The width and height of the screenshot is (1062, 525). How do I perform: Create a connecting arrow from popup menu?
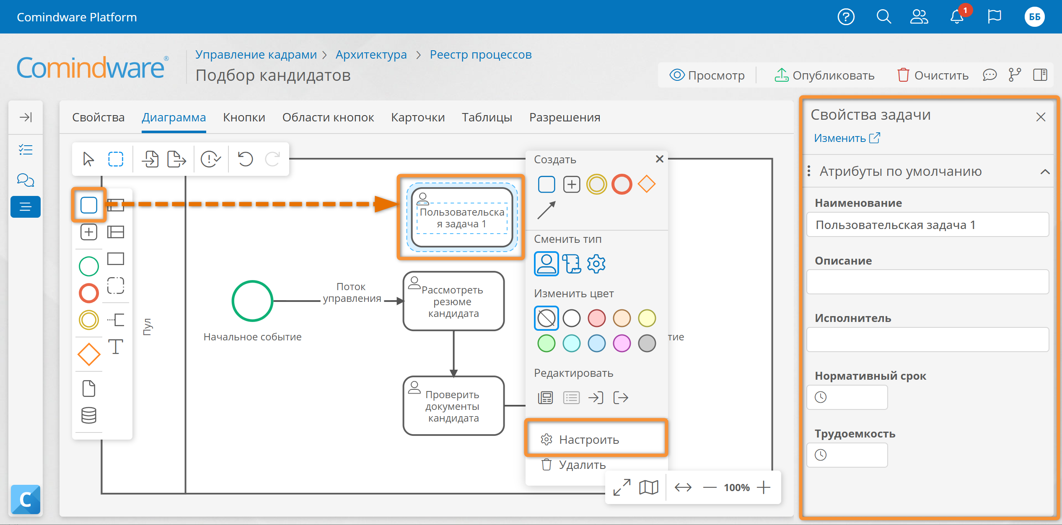click(547, 210)
